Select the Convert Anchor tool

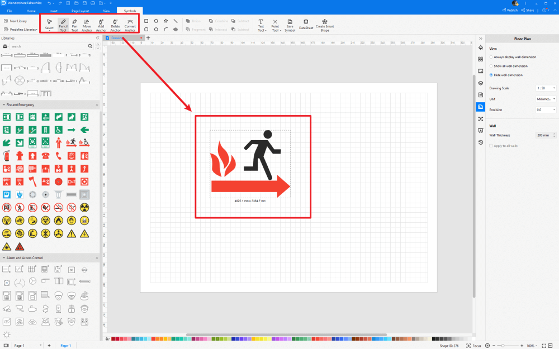[130, 25]
